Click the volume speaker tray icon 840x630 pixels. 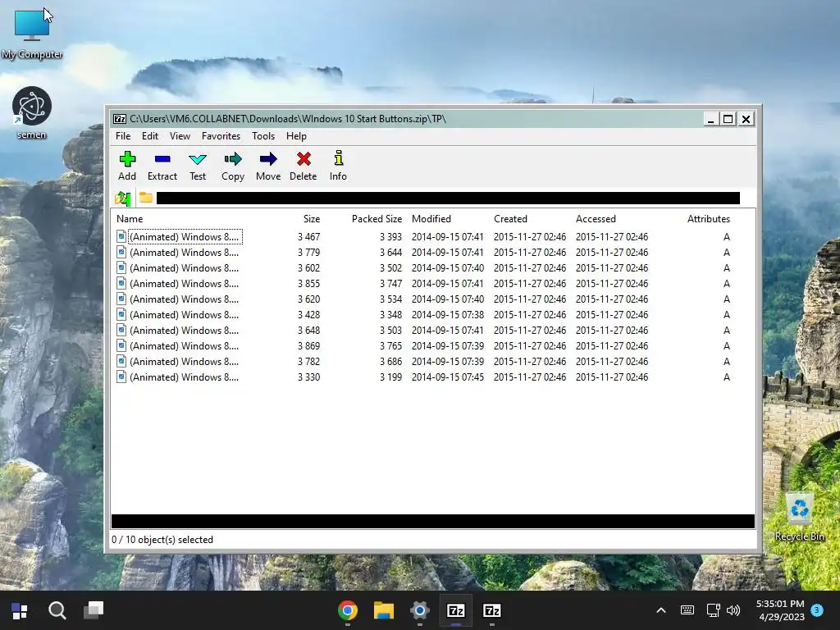click(733, 610)
